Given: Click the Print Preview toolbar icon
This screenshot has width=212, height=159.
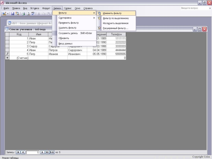Looking at the screenshot, I should (28, 14).
